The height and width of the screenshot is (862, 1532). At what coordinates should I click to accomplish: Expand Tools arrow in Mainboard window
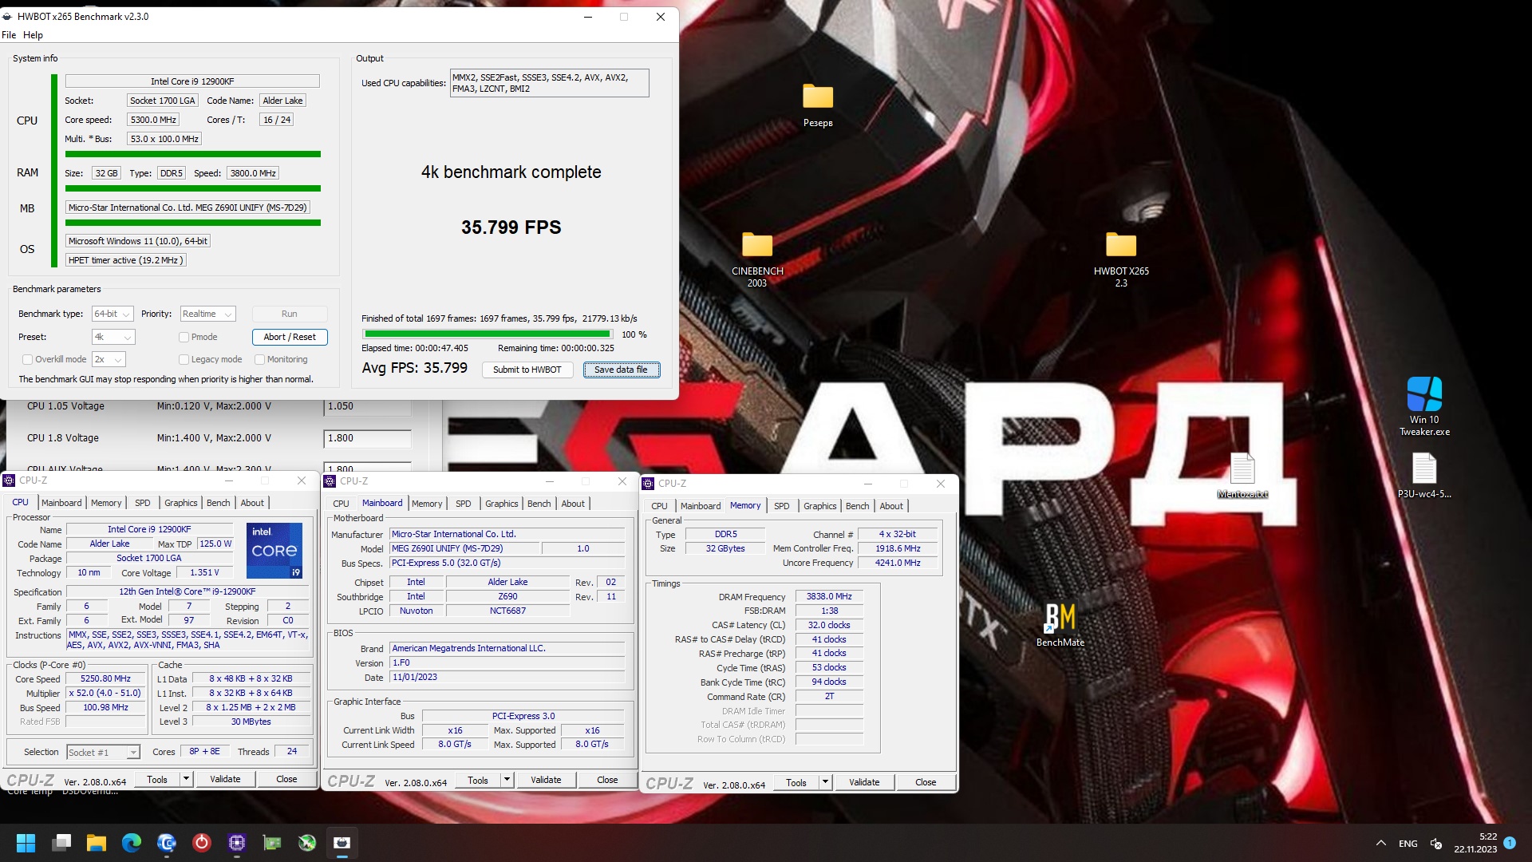(x=507, y=781)
